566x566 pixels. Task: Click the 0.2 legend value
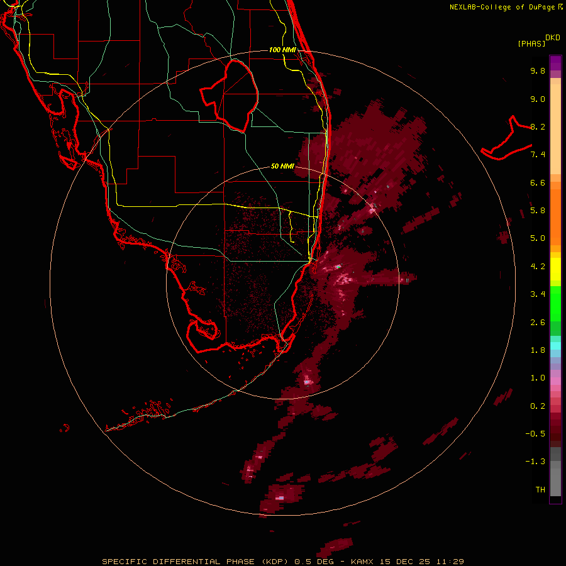tap(538, 406)
